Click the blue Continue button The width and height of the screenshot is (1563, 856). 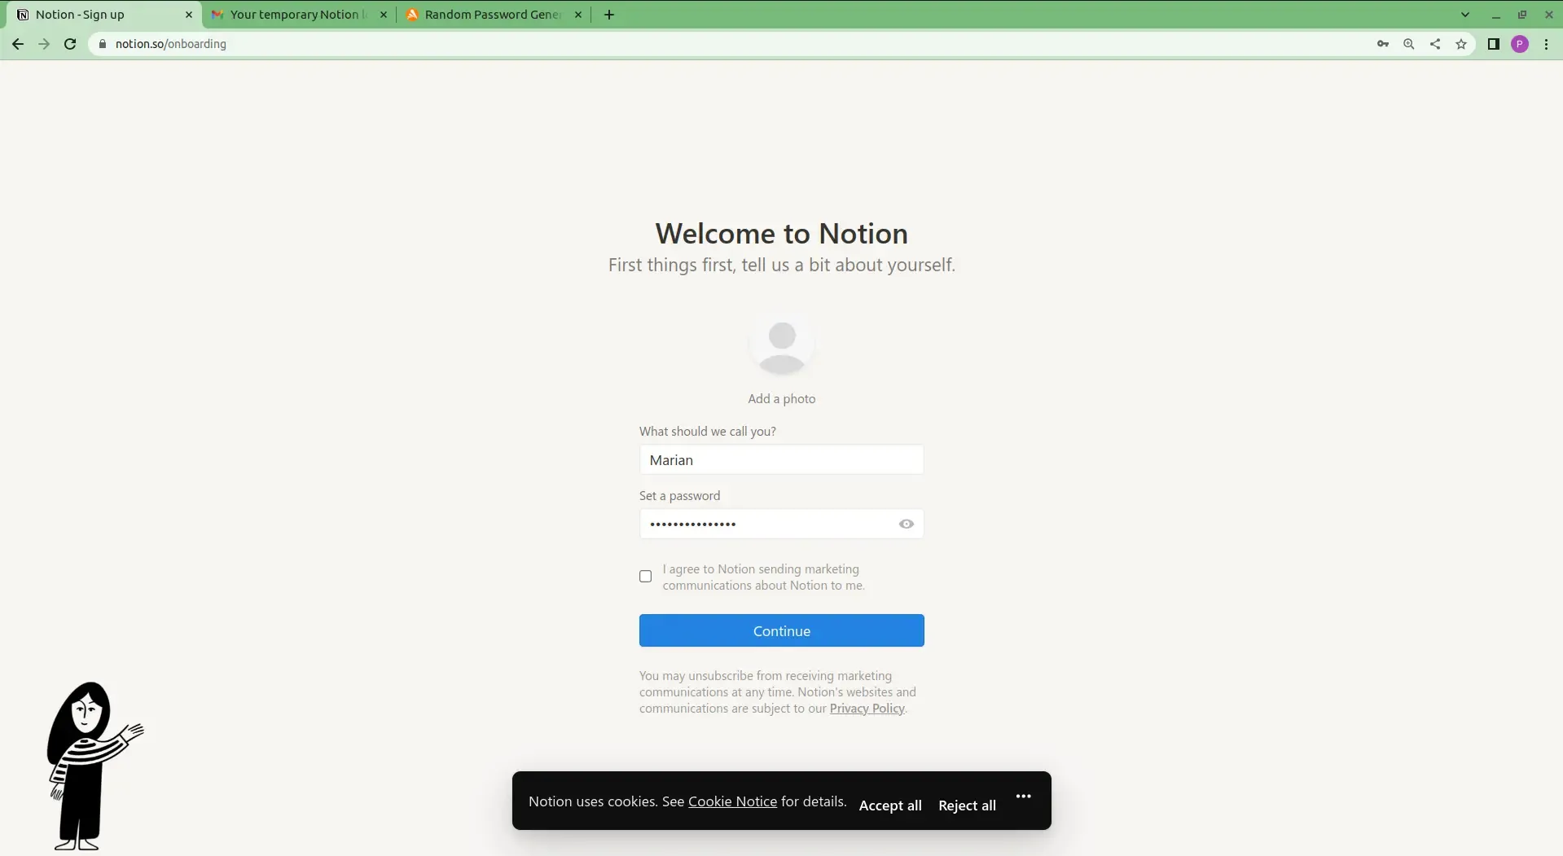click(781, 631)
